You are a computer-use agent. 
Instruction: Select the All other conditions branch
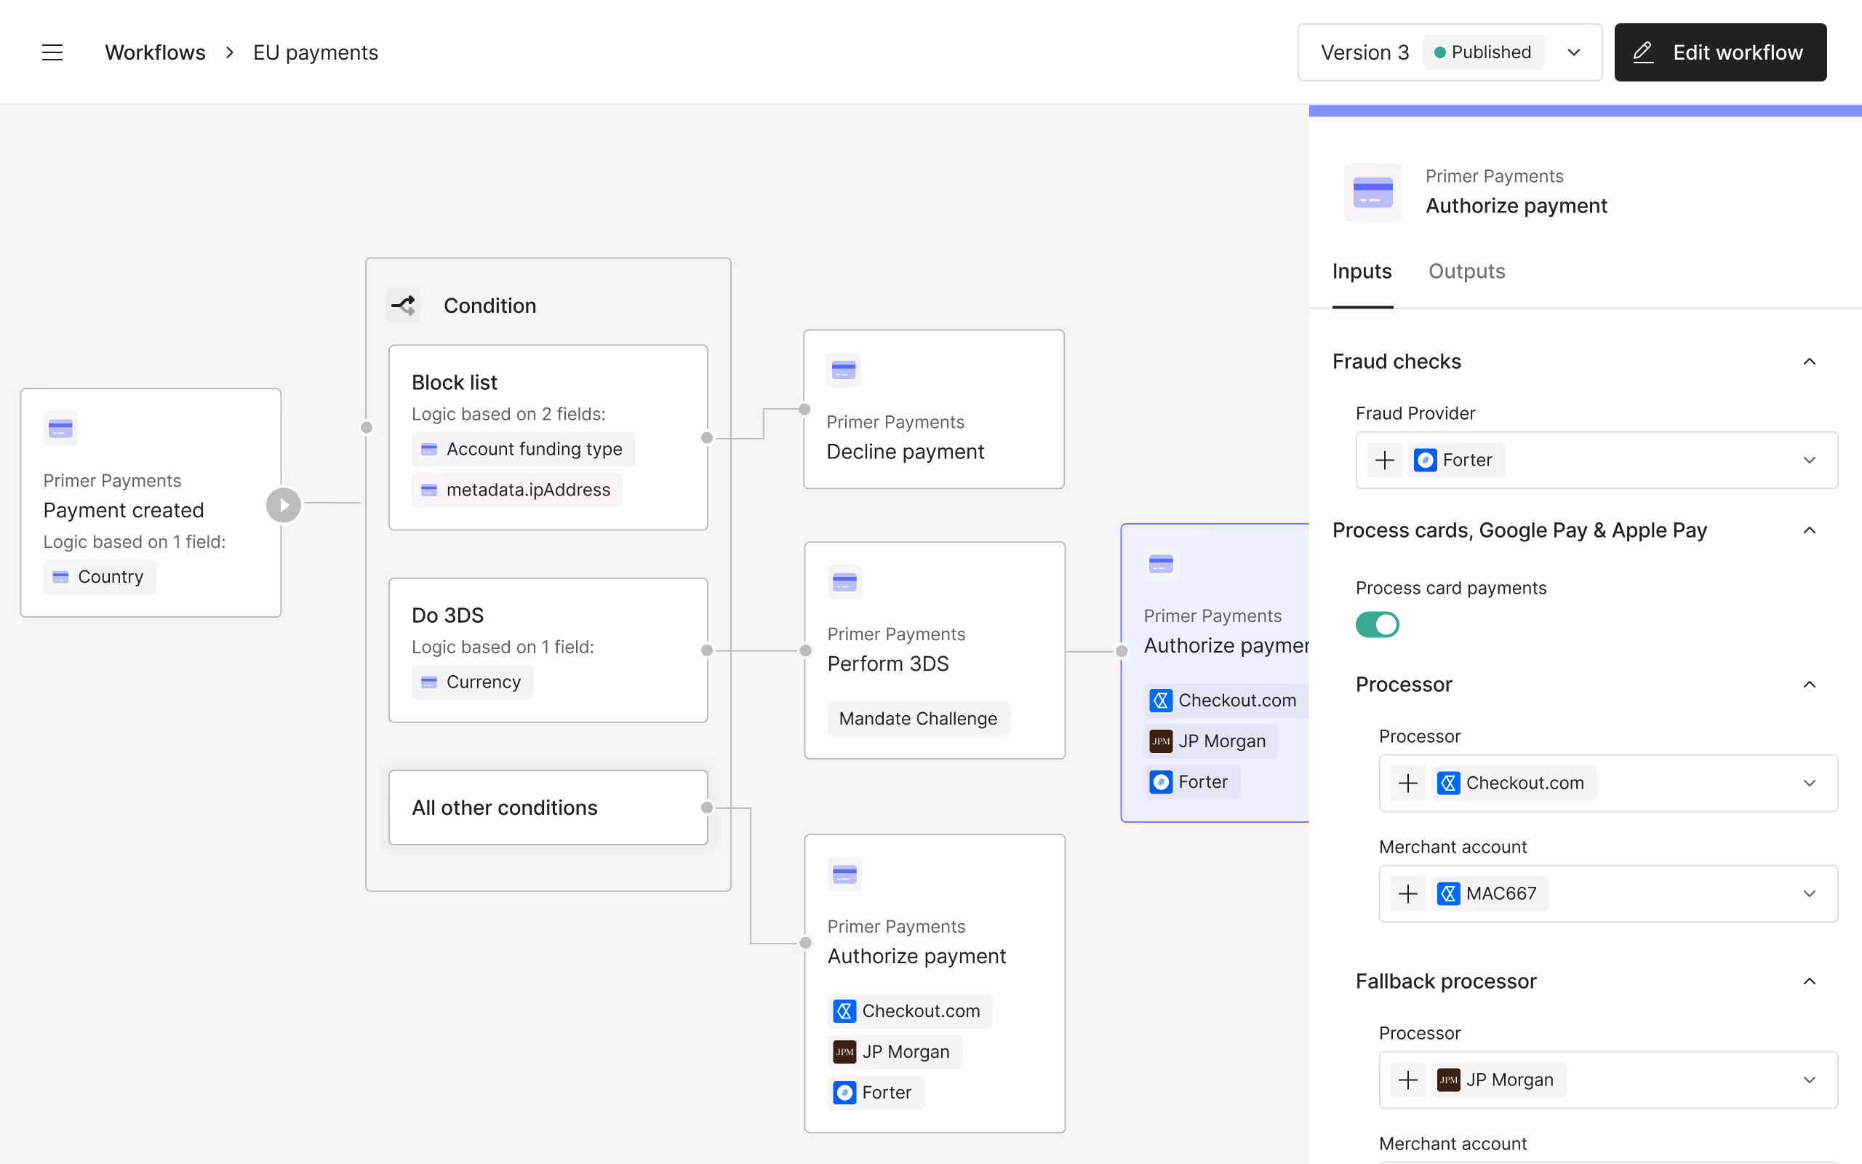(548, 808)
